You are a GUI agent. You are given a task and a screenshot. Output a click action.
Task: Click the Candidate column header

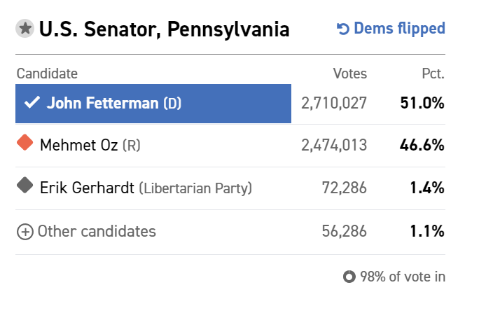47,74
